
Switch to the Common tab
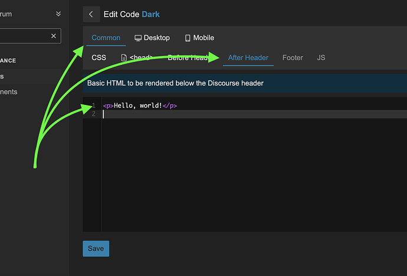point(106,38)
